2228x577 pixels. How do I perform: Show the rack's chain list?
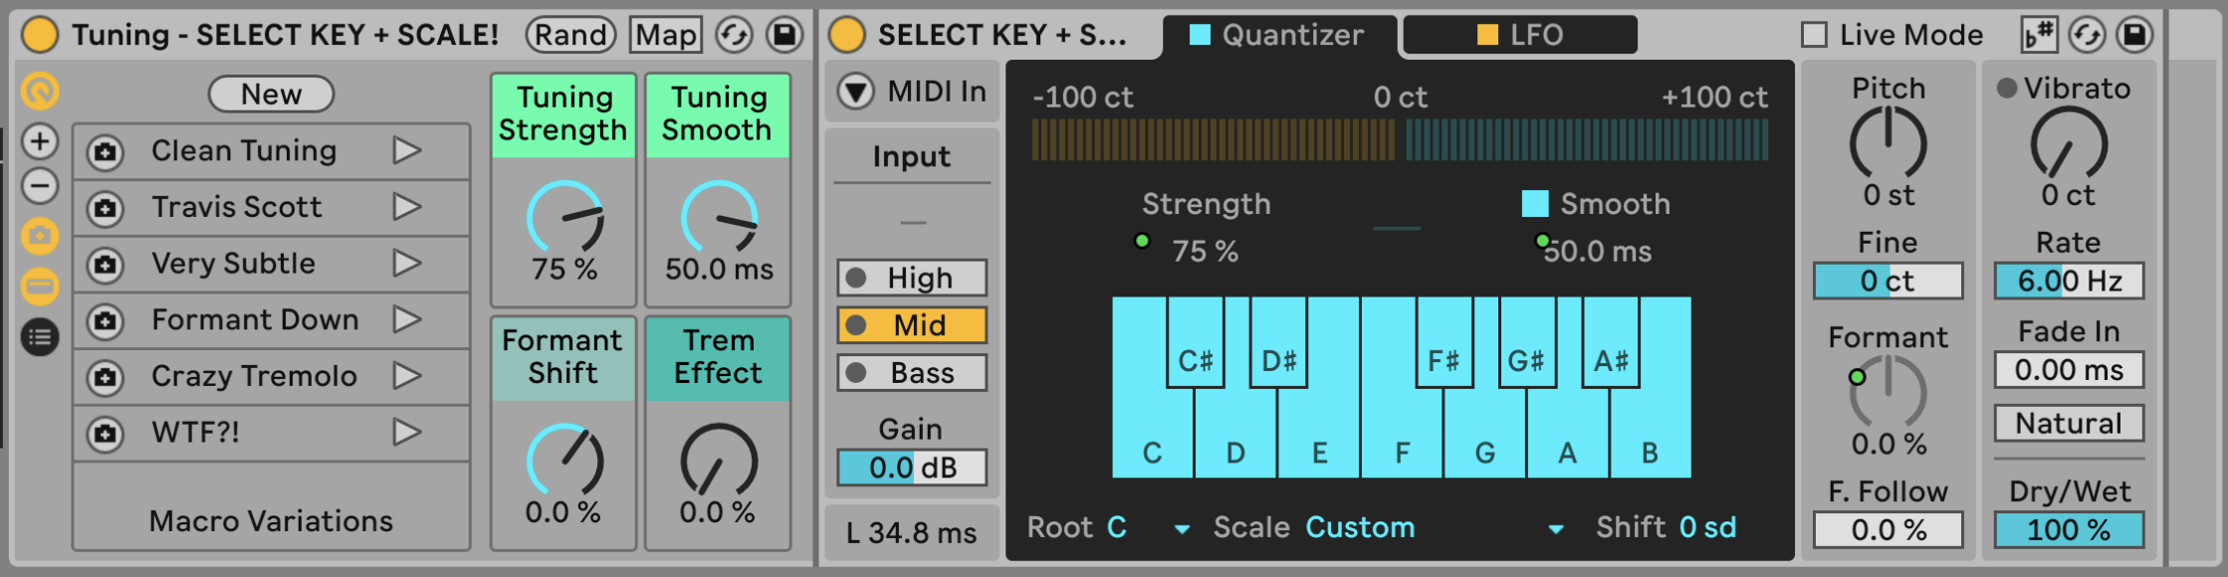(x=40, y=337)
